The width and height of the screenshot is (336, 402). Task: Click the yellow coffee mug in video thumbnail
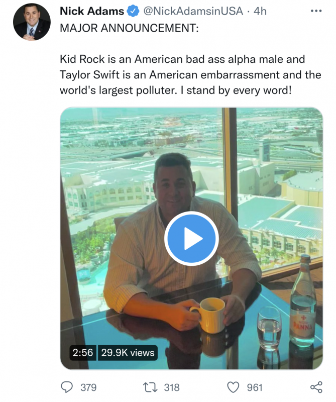pos(208,316)
